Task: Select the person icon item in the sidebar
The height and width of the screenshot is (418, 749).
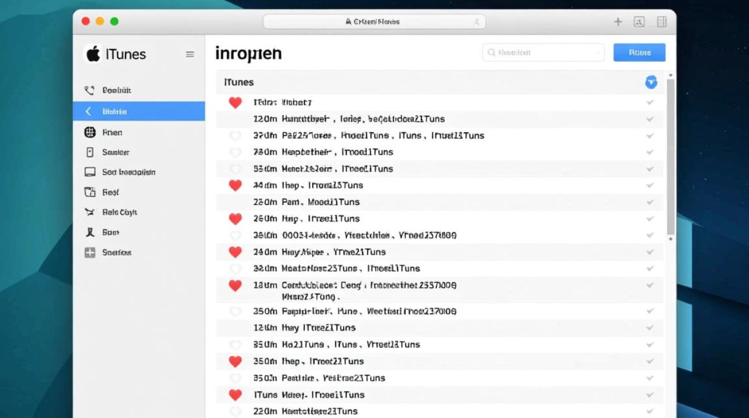Action: click(x=139, y=232)
